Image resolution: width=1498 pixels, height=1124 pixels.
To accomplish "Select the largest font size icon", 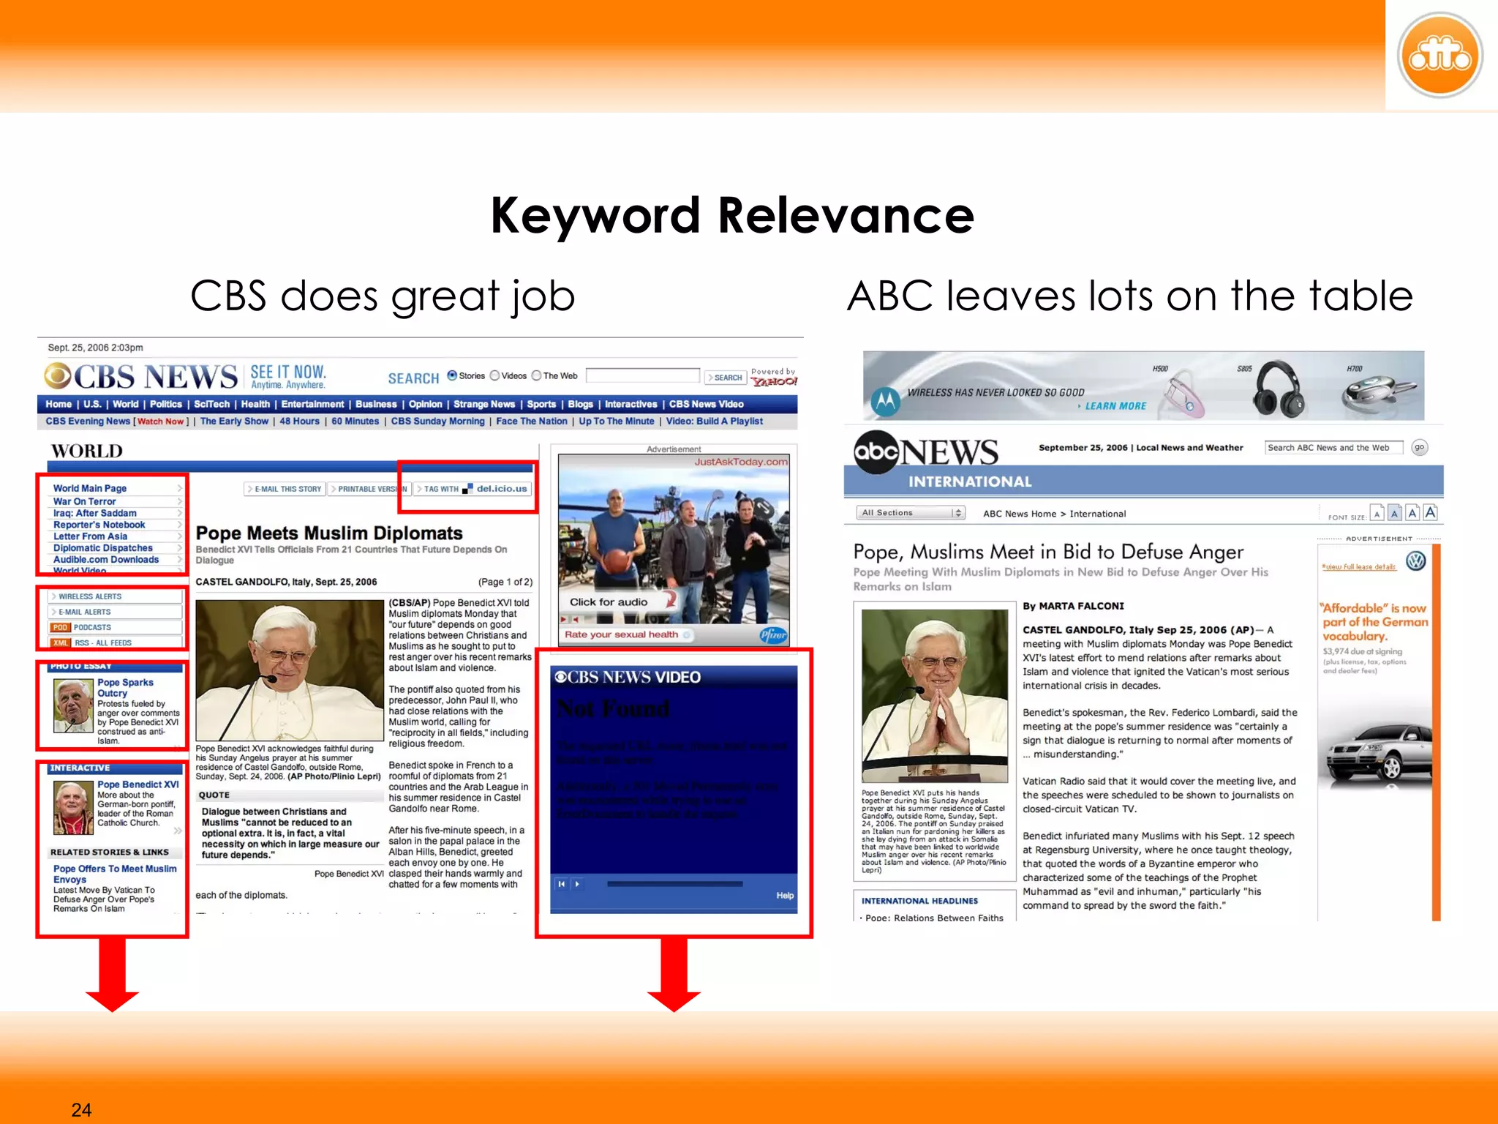I will (x=1430, y=512).
